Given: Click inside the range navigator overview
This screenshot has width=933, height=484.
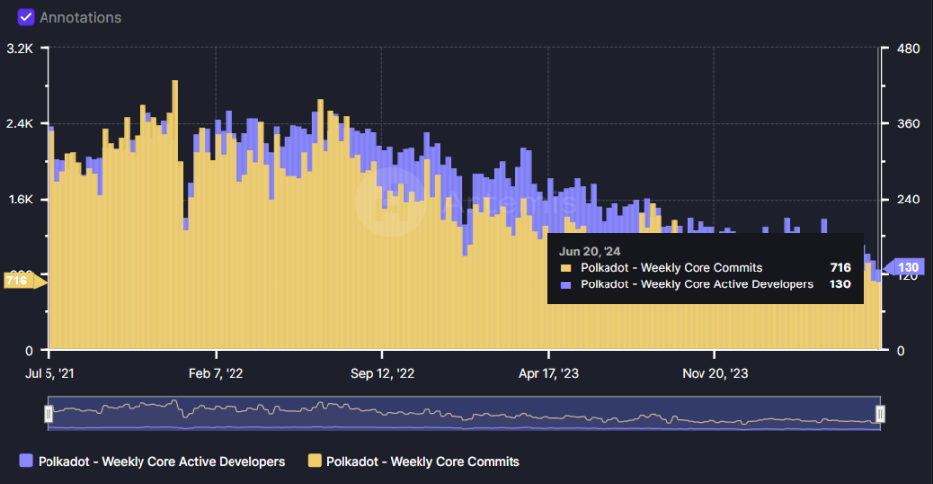Looking at the screenshot, I should coord(464,413).
